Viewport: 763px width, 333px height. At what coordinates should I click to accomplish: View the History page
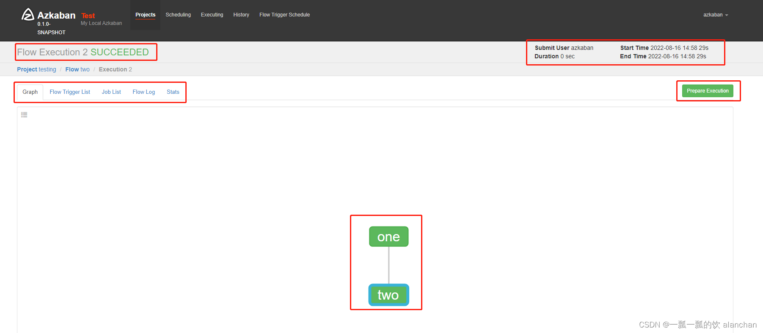[241, 15]
